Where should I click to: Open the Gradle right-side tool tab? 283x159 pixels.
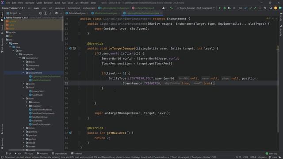pos(281,17)
